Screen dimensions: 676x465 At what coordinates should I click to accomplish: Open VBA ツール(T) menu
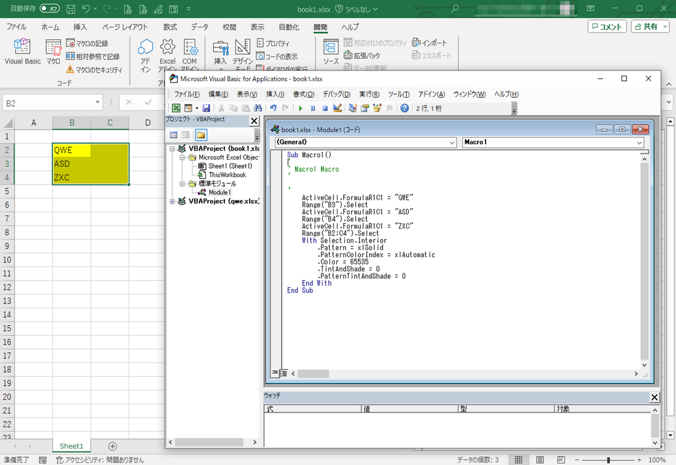(398, 94)
